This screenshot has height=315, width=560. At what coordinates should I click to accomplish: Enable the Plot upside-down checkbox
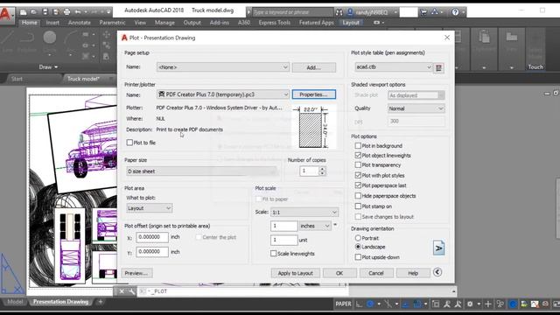point(358,257)
